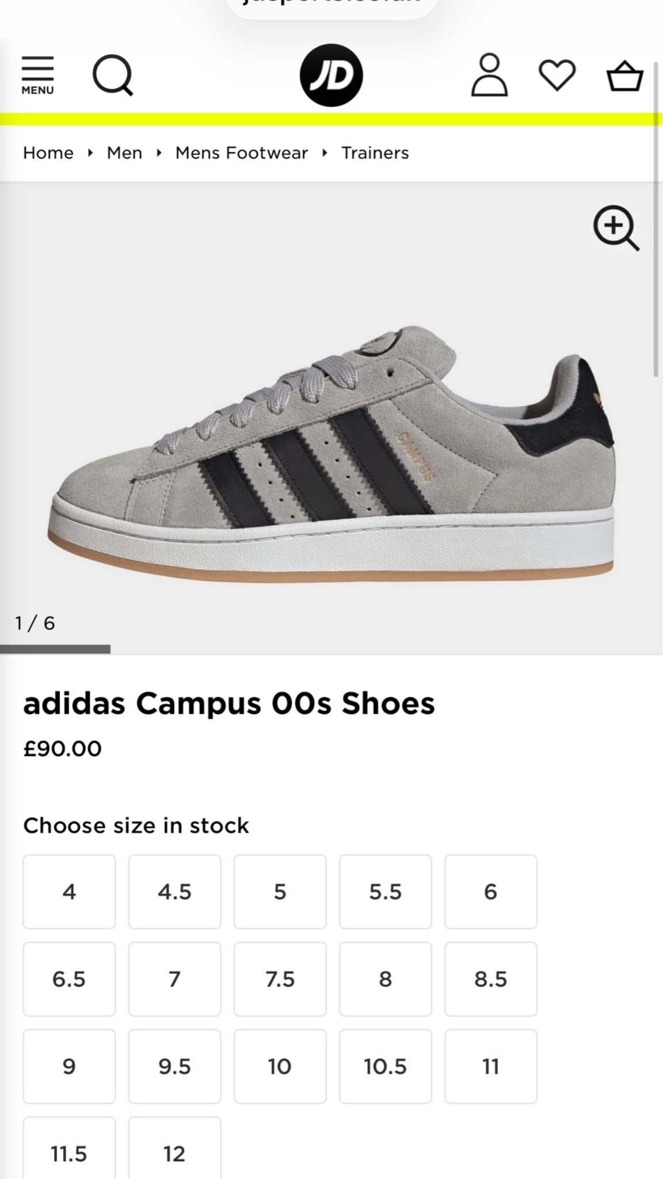Image resolution: width=663 pixels, height=1179 pixels.
Task: Select size 5.5 option
Action: (386, 892)
